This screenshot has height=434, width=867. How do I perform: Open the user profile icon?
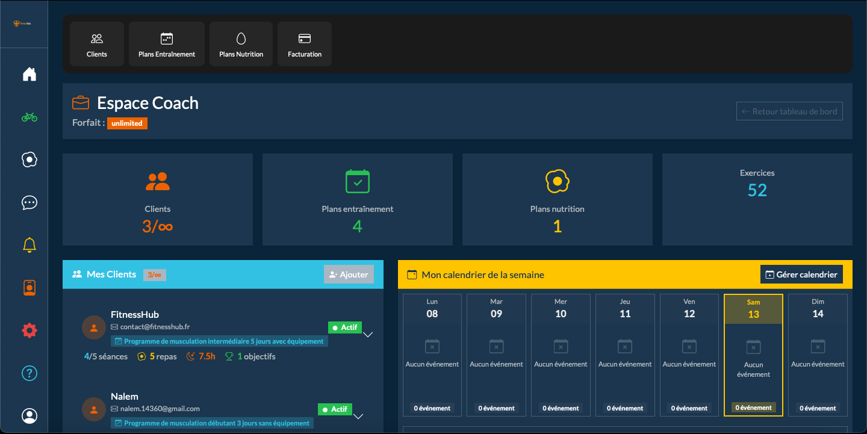[x=29, y=416]
